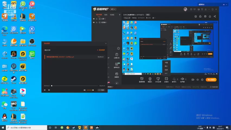Select the first scene tab highlighted in orange
Viewport: 231px width, 130px height.
click(x=99, y=15)
